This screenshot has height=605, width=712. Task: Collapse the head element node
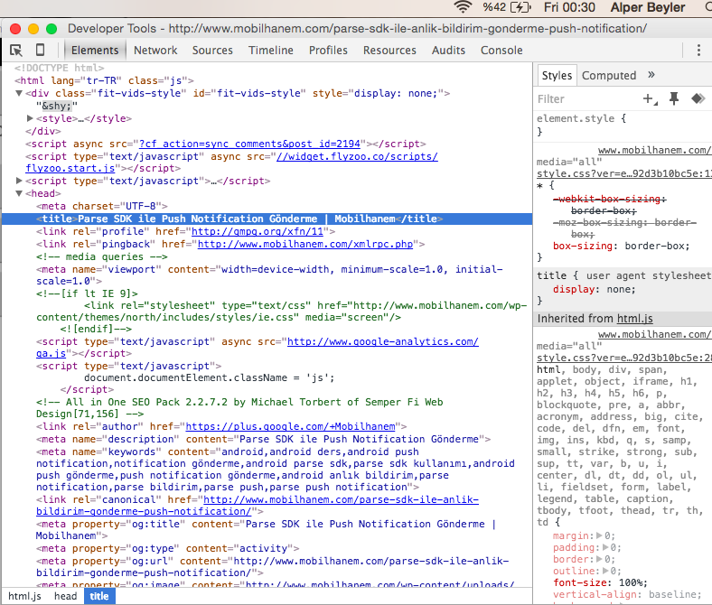click(19, 193)
